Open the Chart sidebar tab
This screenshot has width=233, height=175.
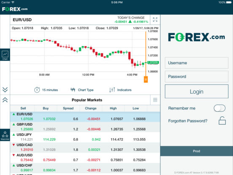click(x=5, y=55)
